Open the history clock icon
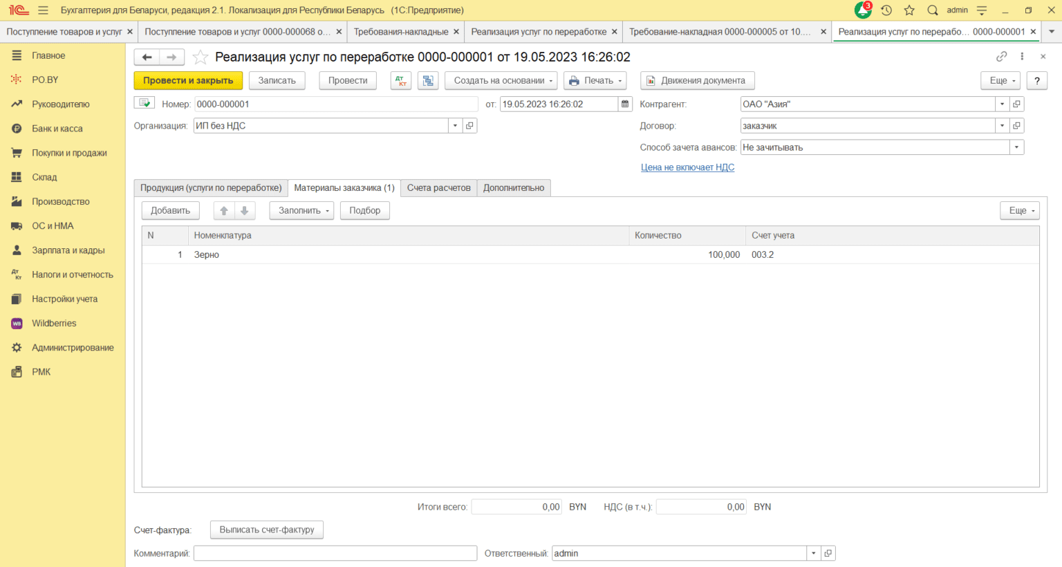Image resolution: width=1062 pixels, height=567 pixels. [x=886, y=10]
